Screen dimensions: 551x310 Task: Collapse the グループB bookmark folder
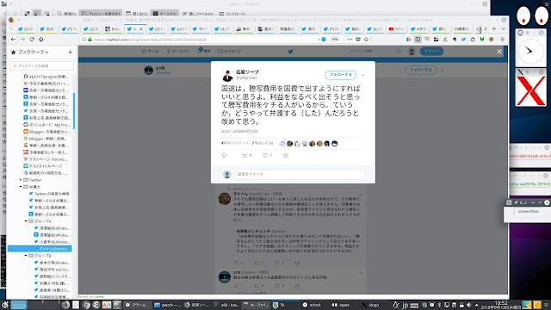pyautogui.click(x=26, y=256)
